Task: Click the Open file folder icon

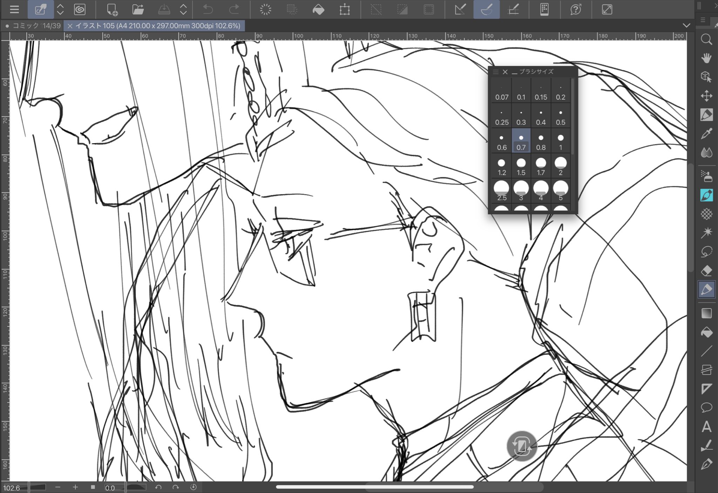Action: [138, 9]
